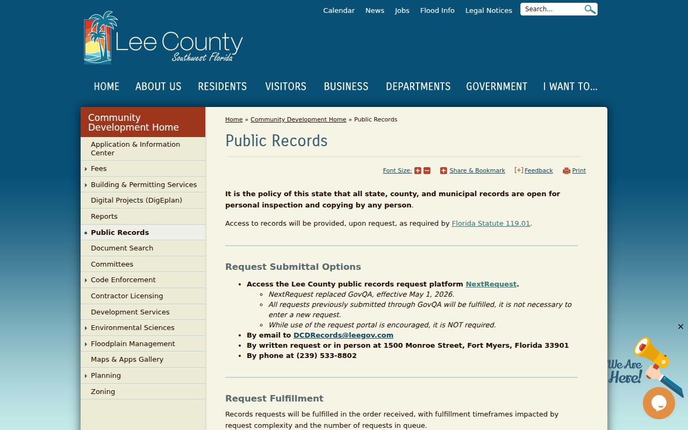This screenshot has width=688, height=430.
Task: Increase font size with plus icon
Action: 418,171
